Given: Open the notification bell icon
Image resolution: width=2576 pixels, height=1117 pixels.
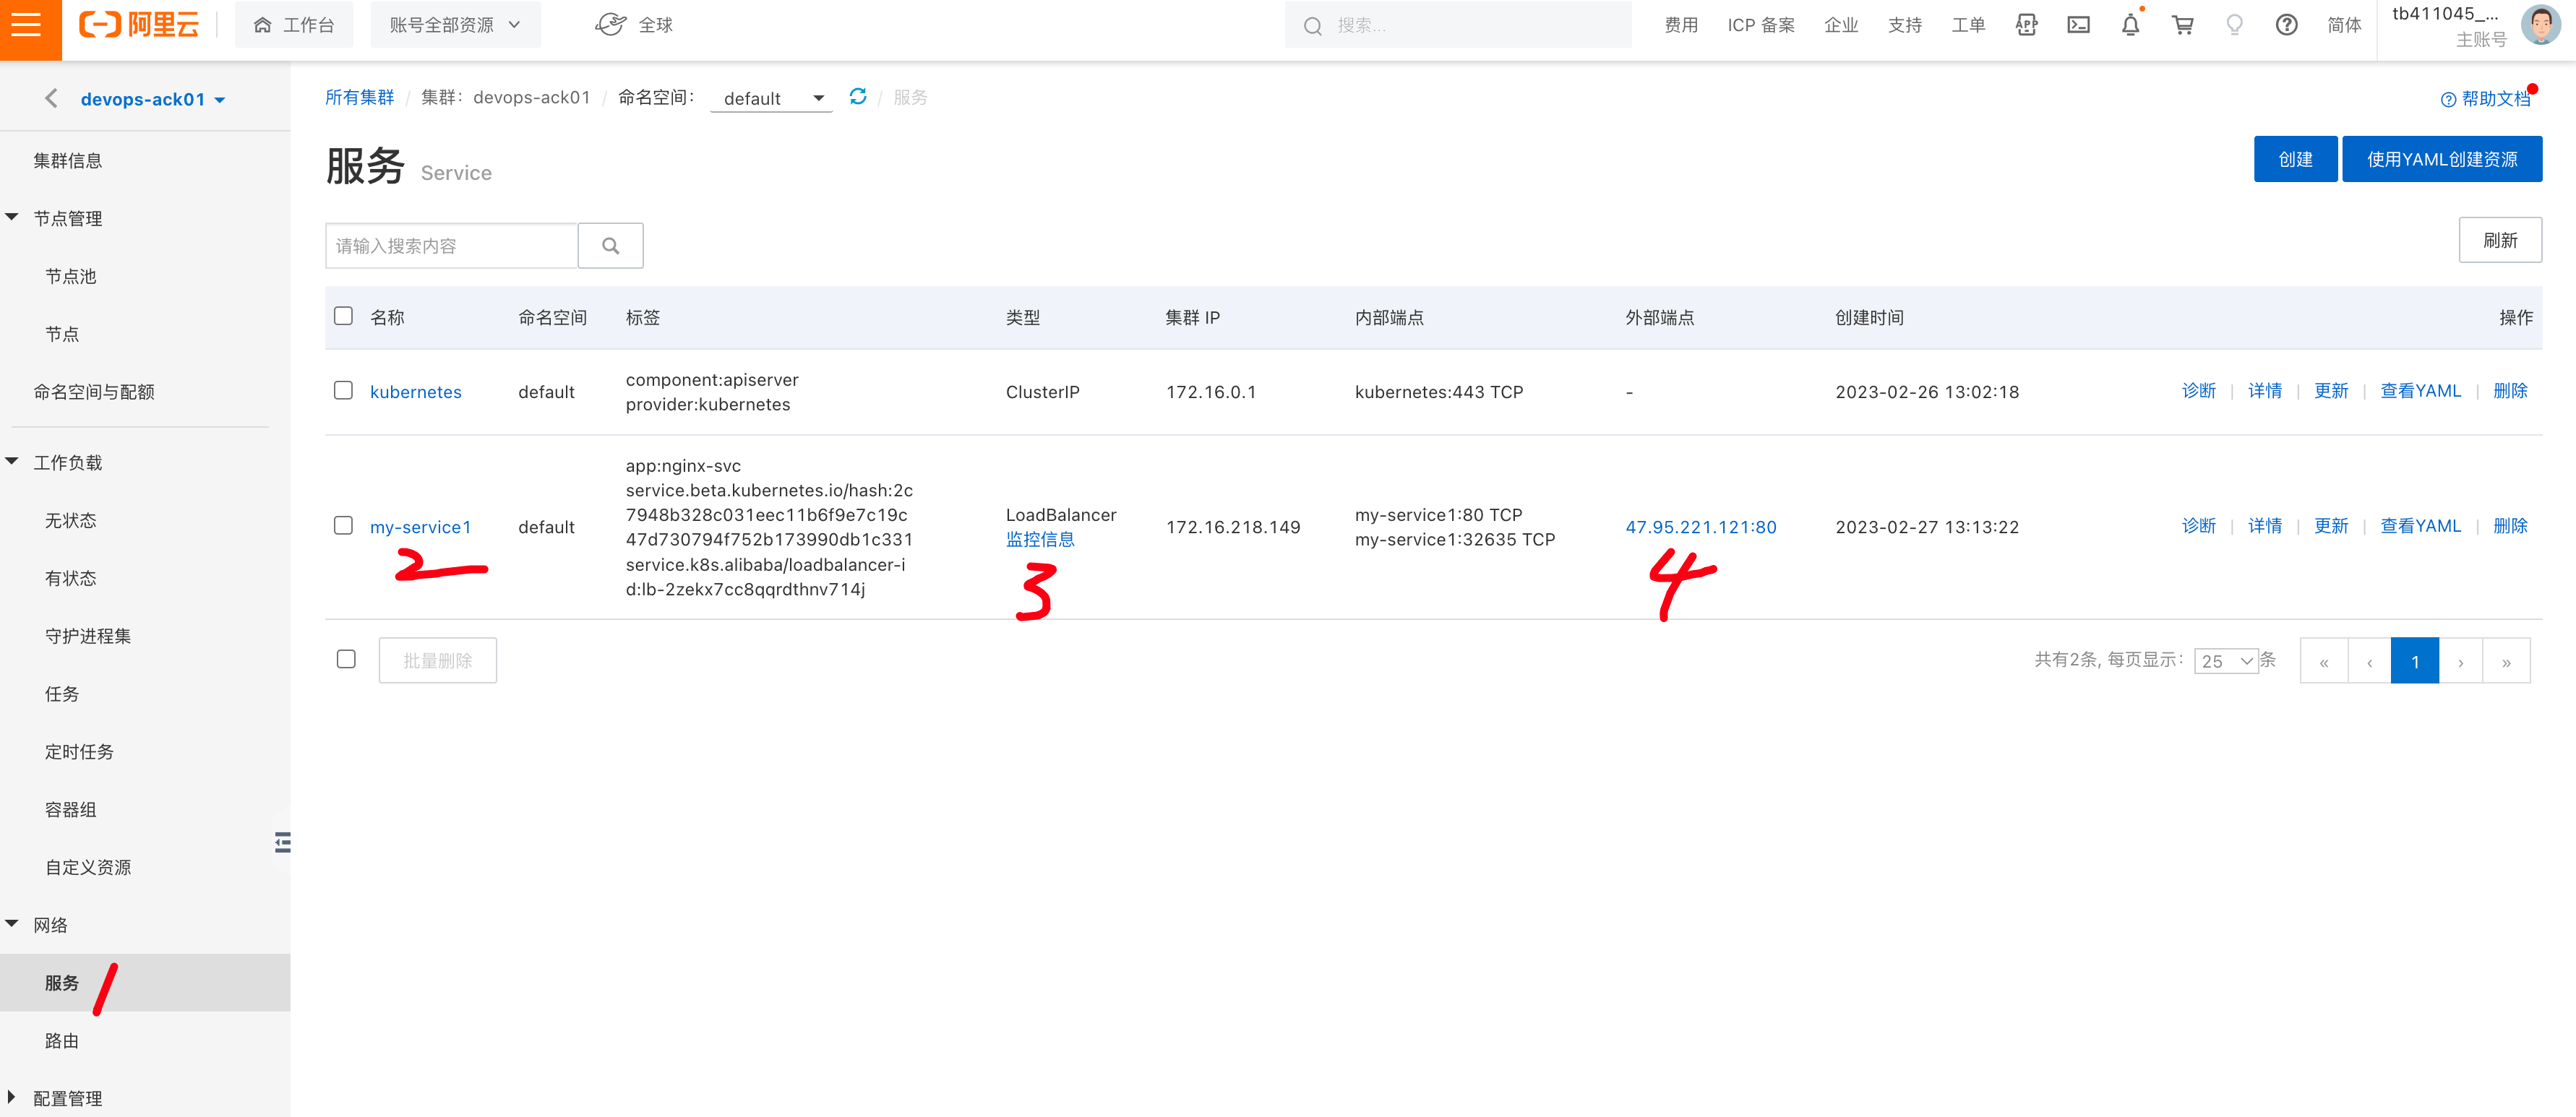Looking at the screenshot, I should click(2130, 25).
